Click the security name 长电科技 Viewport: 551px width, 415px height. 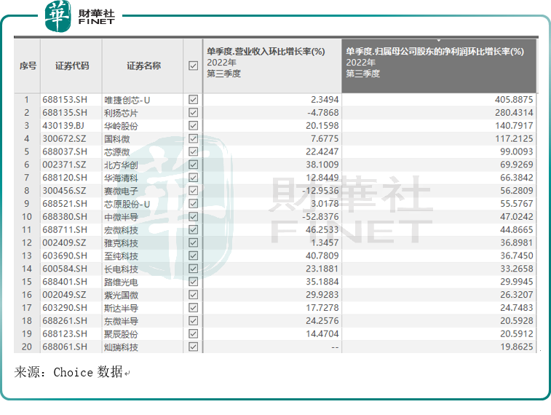pyautogui.click(x=121, y=269)
